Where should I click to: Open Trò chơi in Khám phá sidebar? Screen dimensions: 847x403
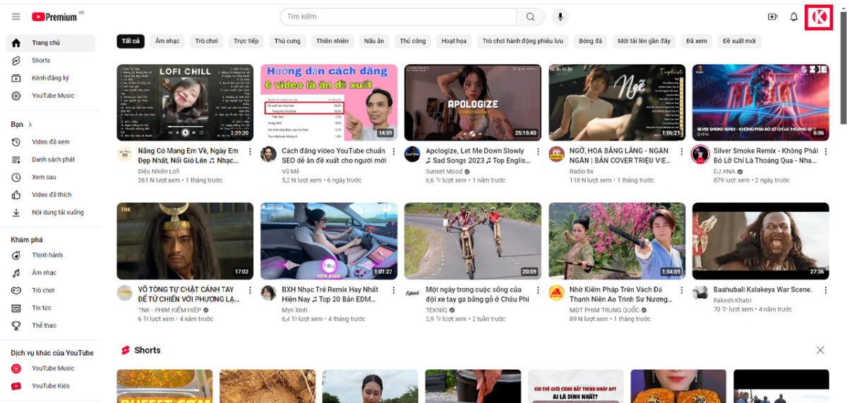[50, 290]
